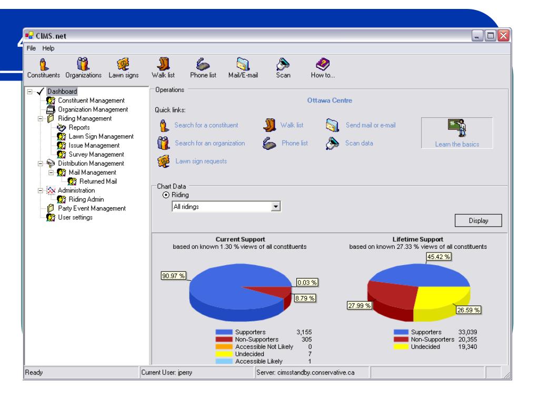The image size is (539, 404).
Task: Select Returned Mail tree item
Action: 98,181
